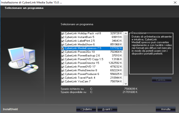
Task: Uncheck the CyberLink YouCam 7 checkbox
Action: pyautogui.click(x=63, y=82)
